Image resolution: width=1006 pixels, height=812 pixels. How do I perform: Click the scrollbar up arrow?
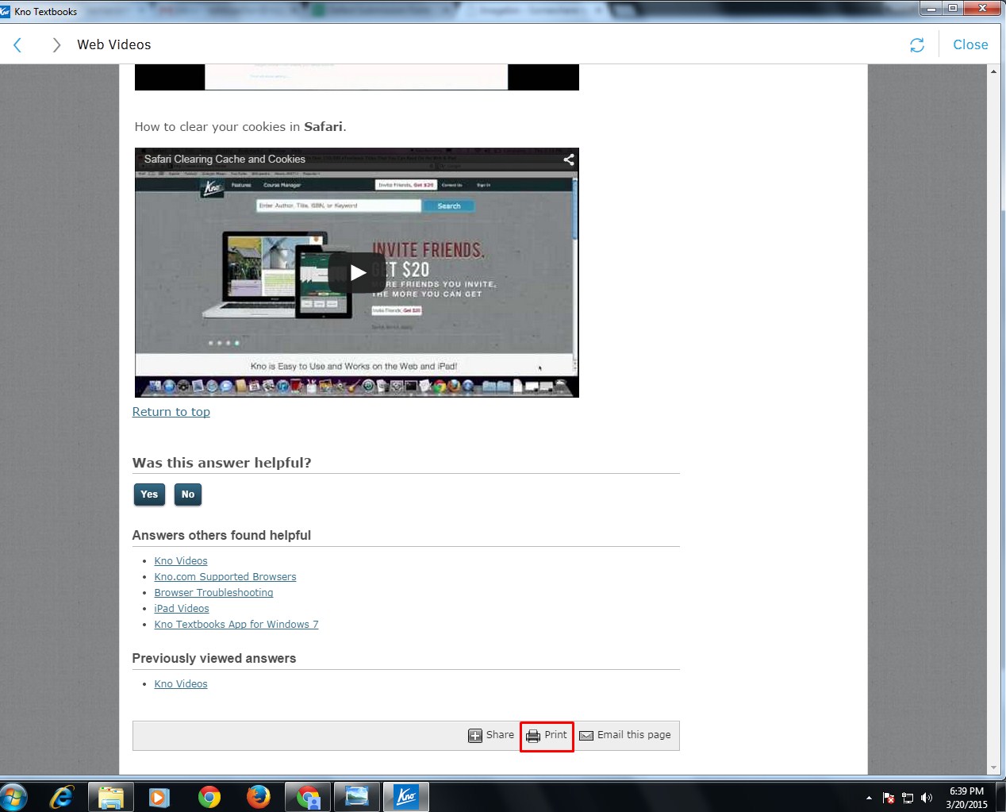[993, 71]
